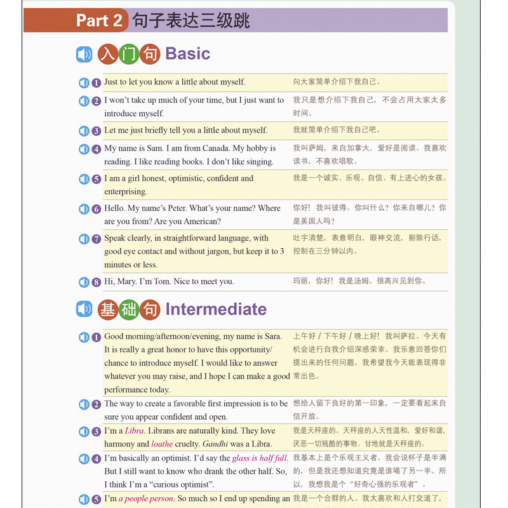Viewport: 508px width, 508px height.
Task: Play audio for 'The way to create a favorable' sentence
Action: (84, 404)
